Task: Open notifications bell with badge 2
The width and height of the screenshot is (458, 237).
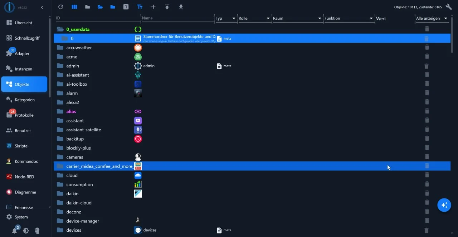Action: (14, 231)
